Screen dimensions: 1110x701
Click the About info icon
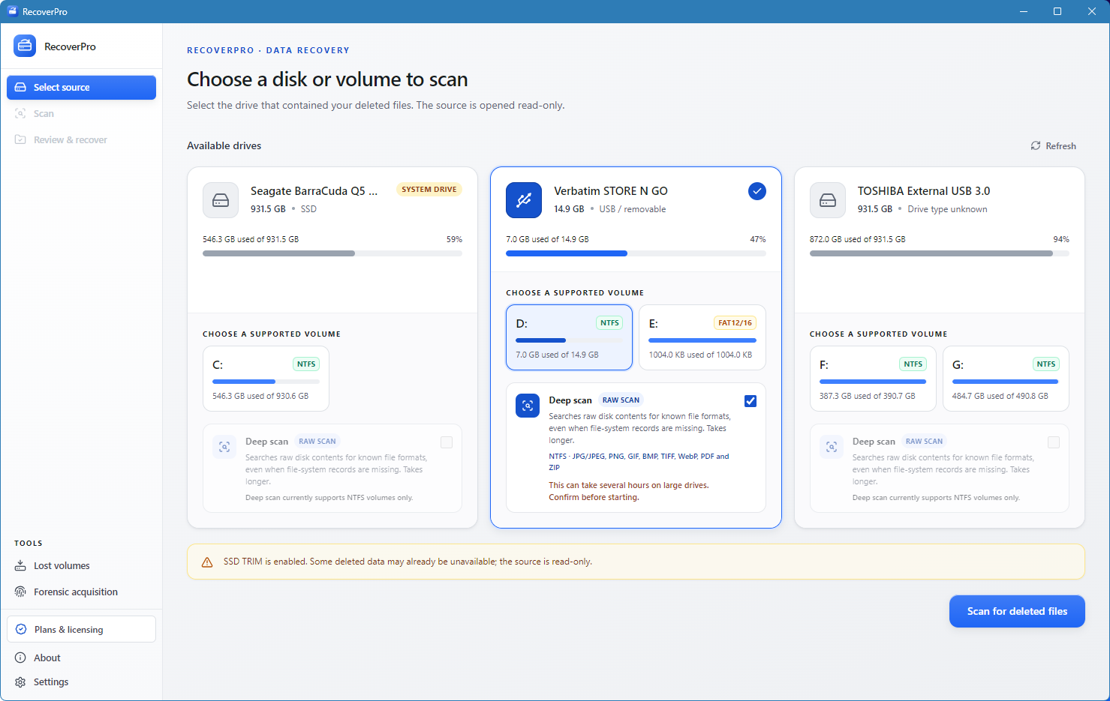[20, 658]
